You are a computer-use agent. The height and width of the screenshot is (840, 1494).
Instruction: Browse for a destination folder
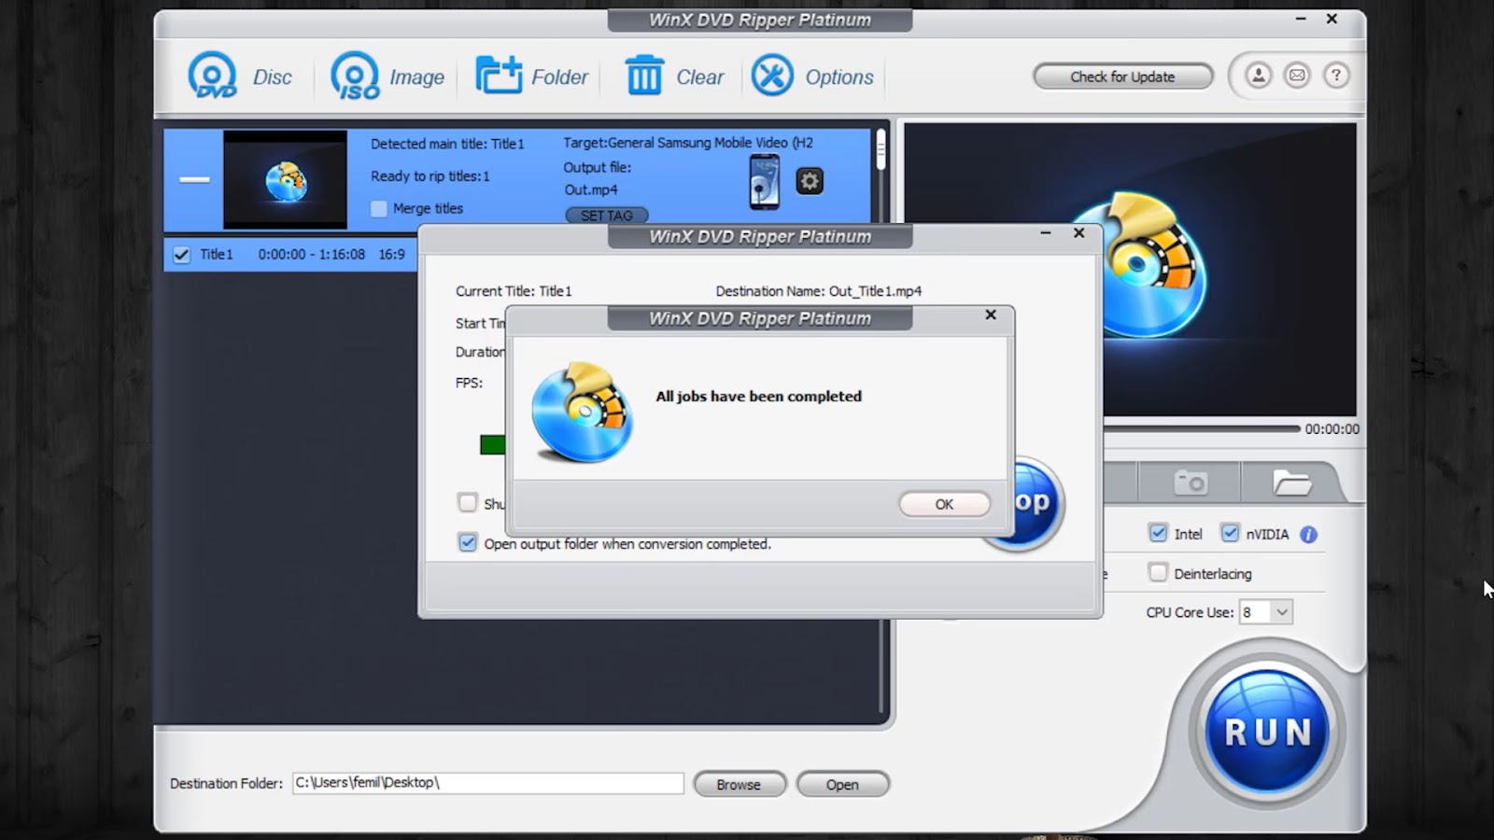click(x=739, y=784)
